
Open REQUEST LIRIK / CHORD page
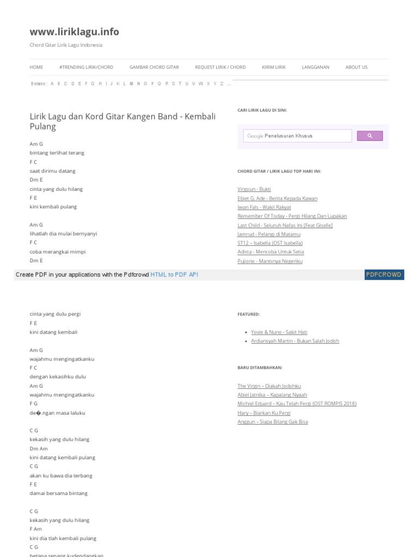tap(220, 67)
